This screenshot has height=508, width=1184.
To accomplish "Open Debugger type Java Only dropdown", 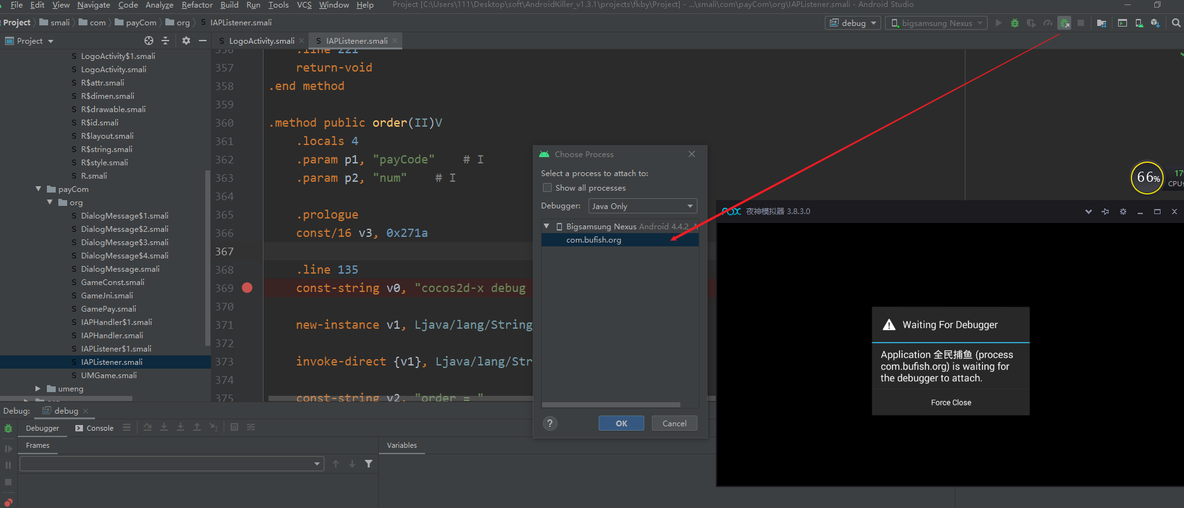I will point(642,206).
